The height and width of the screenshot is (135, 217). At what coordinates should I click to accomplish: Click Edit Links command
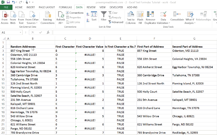pos(73,22)
